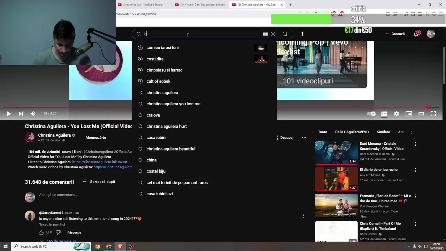The height and width of the screenshot is (251, 446).
Task: Start voice search with microphone
Action: pos(302,34)
